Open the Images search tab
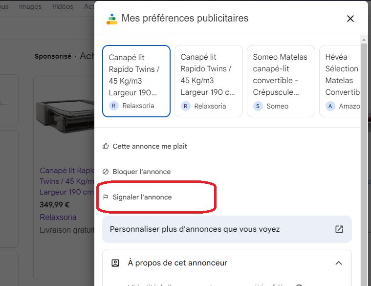371x286 pixels. tap(30, 7)
